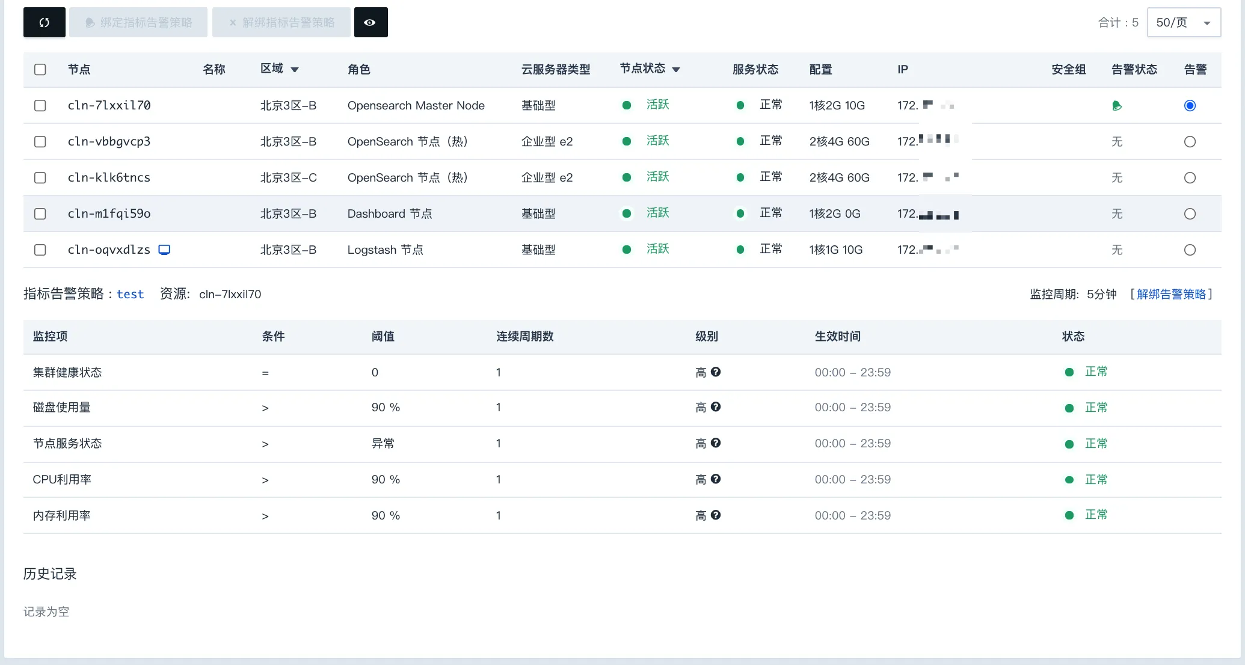Open the 区域 column filter arrow
1245x665 pixels.
[x=295, y=70]
